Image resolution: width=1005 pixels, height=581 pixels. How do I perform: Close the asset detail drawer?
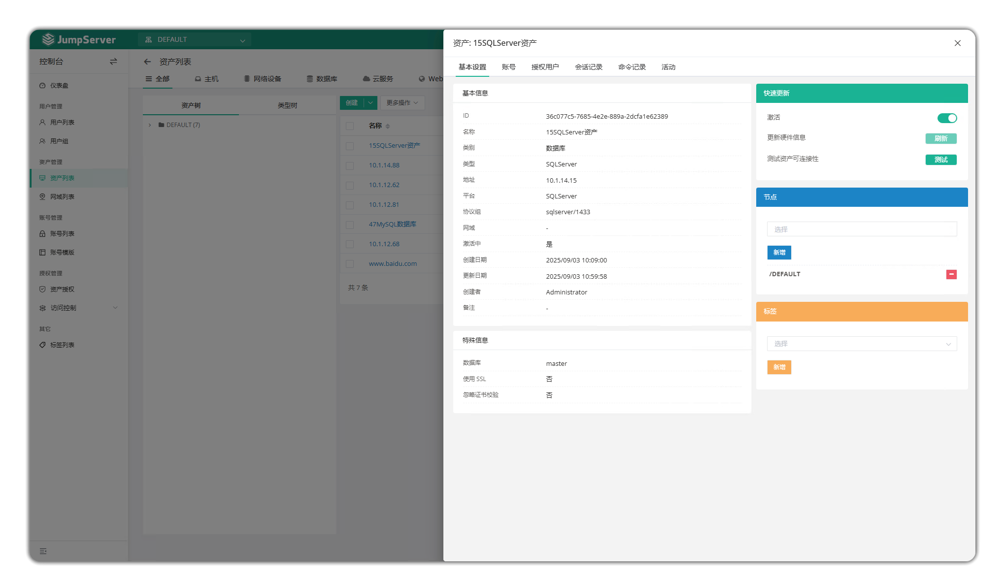point(957,43)
